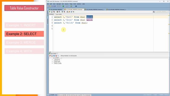
Task: Open the Team menu
Action: point(71,4)
